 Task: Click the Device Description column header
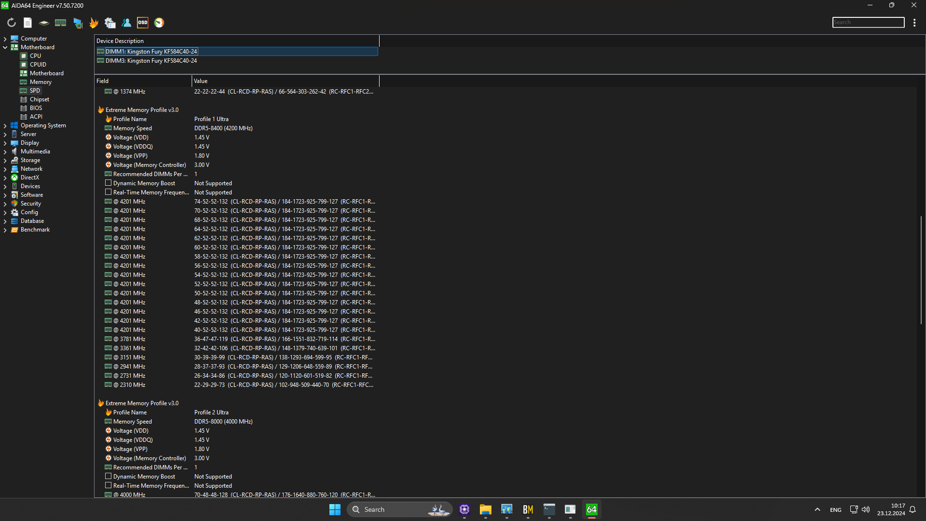point(236,41)
